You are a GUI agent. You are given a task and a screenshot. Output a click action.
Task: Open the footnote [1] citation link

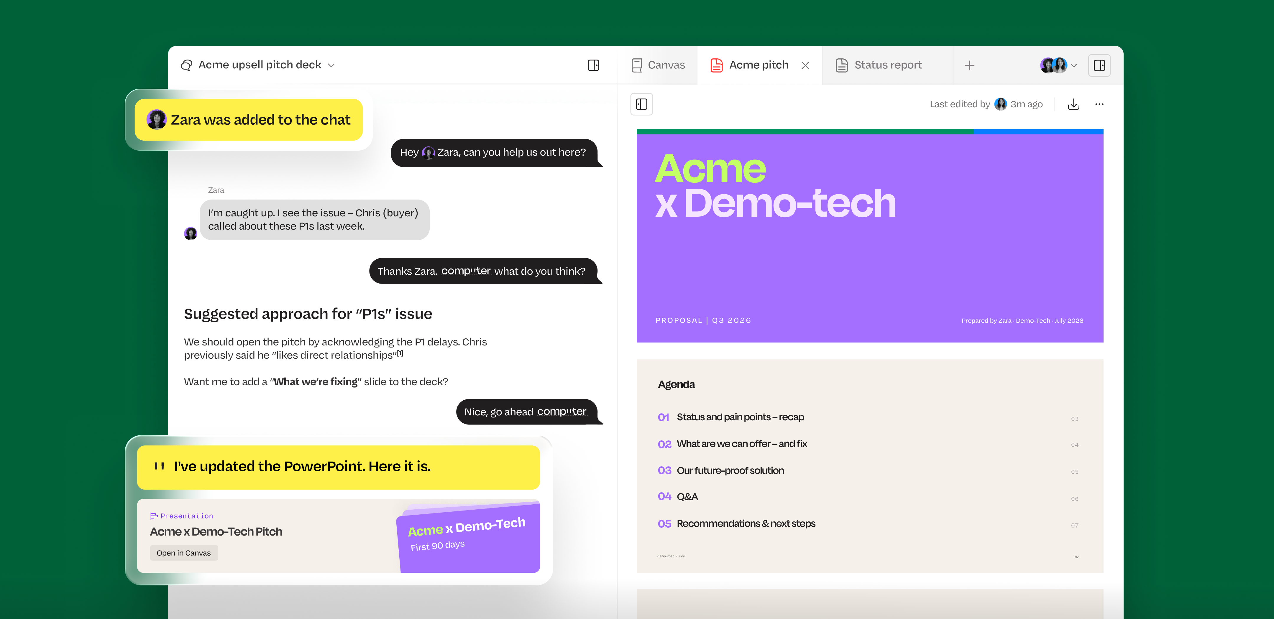400,353
